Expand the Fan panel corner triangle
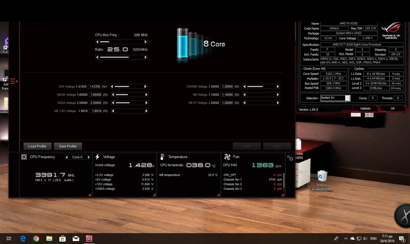This screenshot has height=244, width=410. (283, 195)
